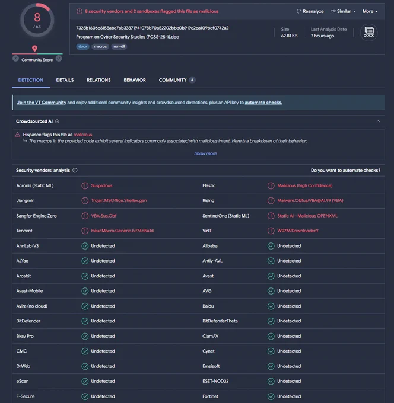Click Malware.Obfus/VBA@AI.99 detection text

(310, 200)
